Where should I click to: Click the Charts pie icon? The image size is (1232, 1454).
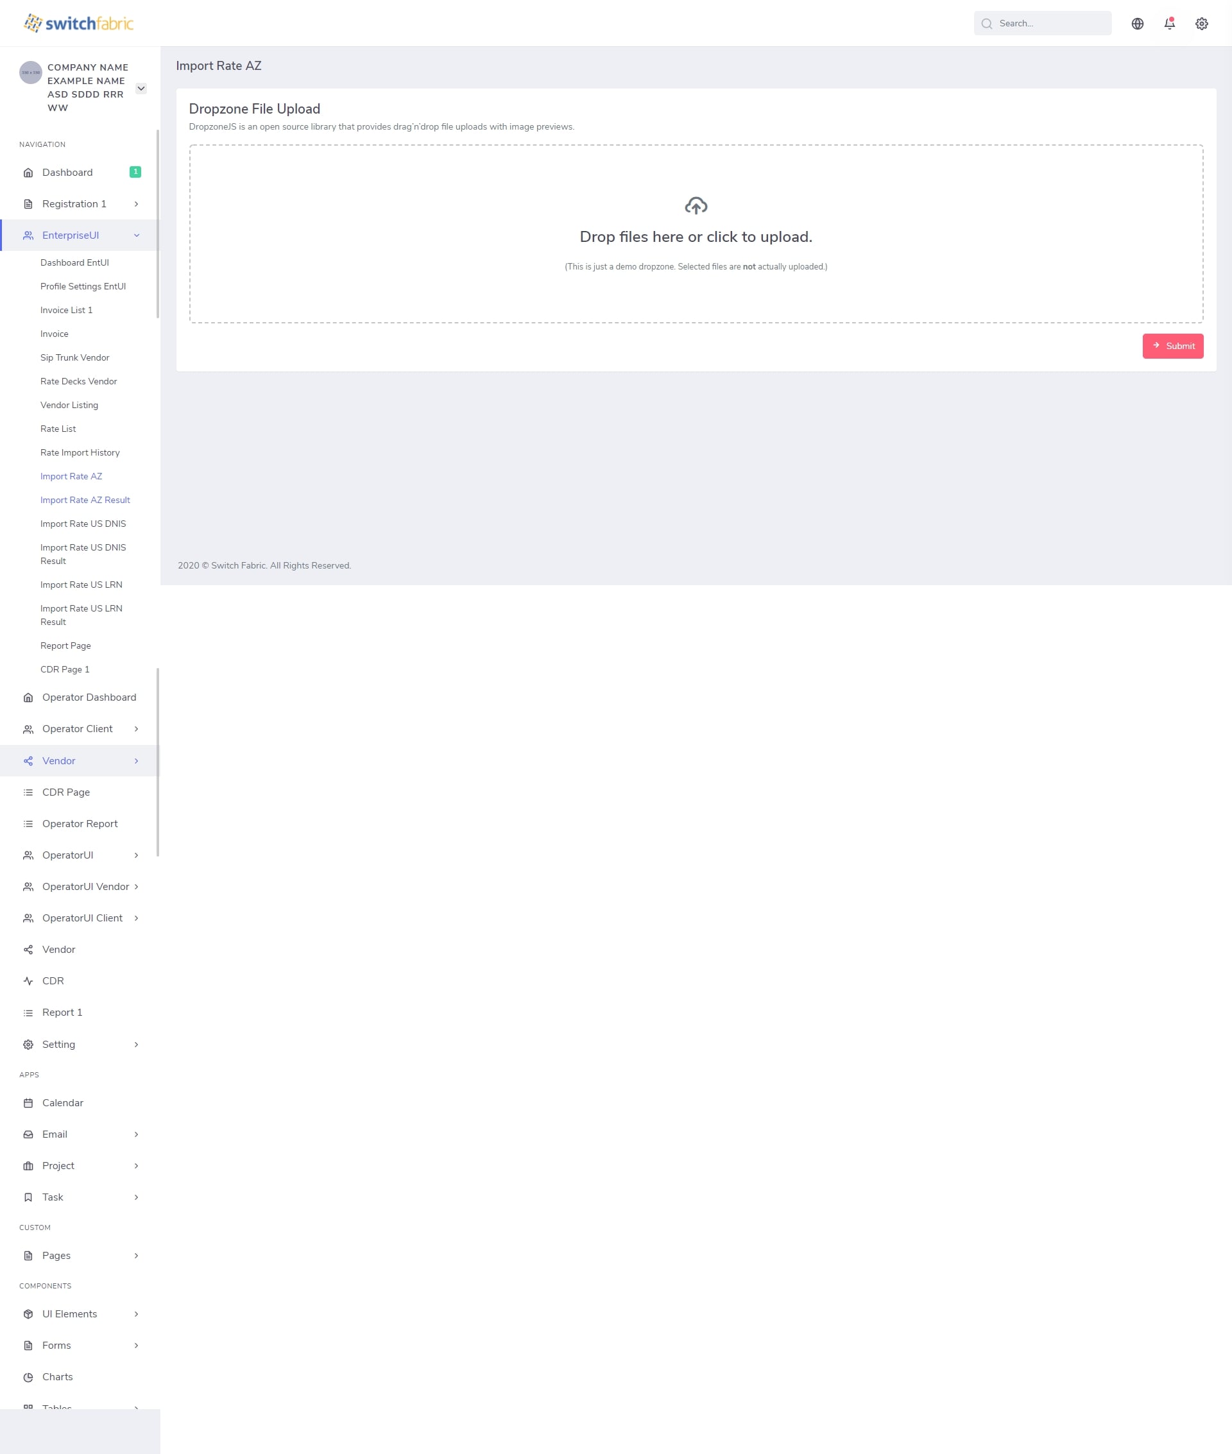[28, 1377]
